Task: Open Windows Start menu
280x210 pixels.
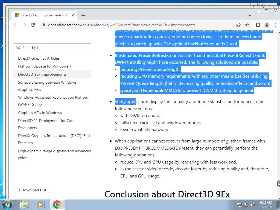Action: click(7, 205)
